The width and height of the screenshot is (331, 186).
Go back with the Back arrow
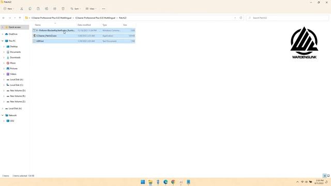pos(4,18)
